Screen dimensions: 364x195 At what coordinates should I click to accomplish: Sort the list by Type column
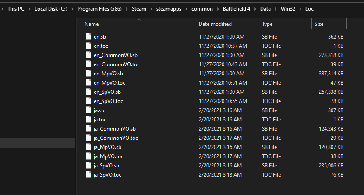(267, 24)
